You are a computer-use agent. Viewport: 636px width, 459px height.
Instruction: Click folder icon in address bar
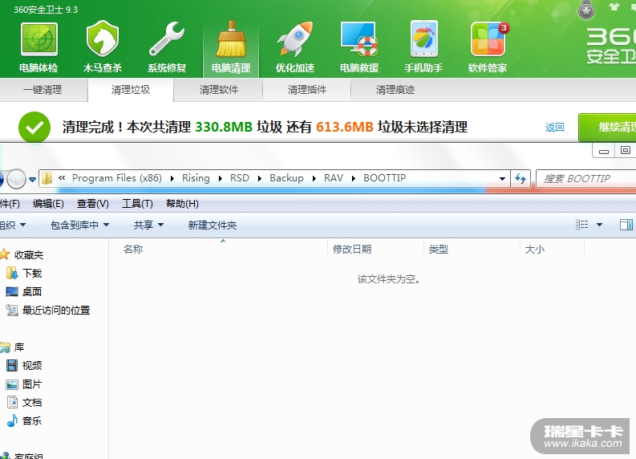coord(47,178)
